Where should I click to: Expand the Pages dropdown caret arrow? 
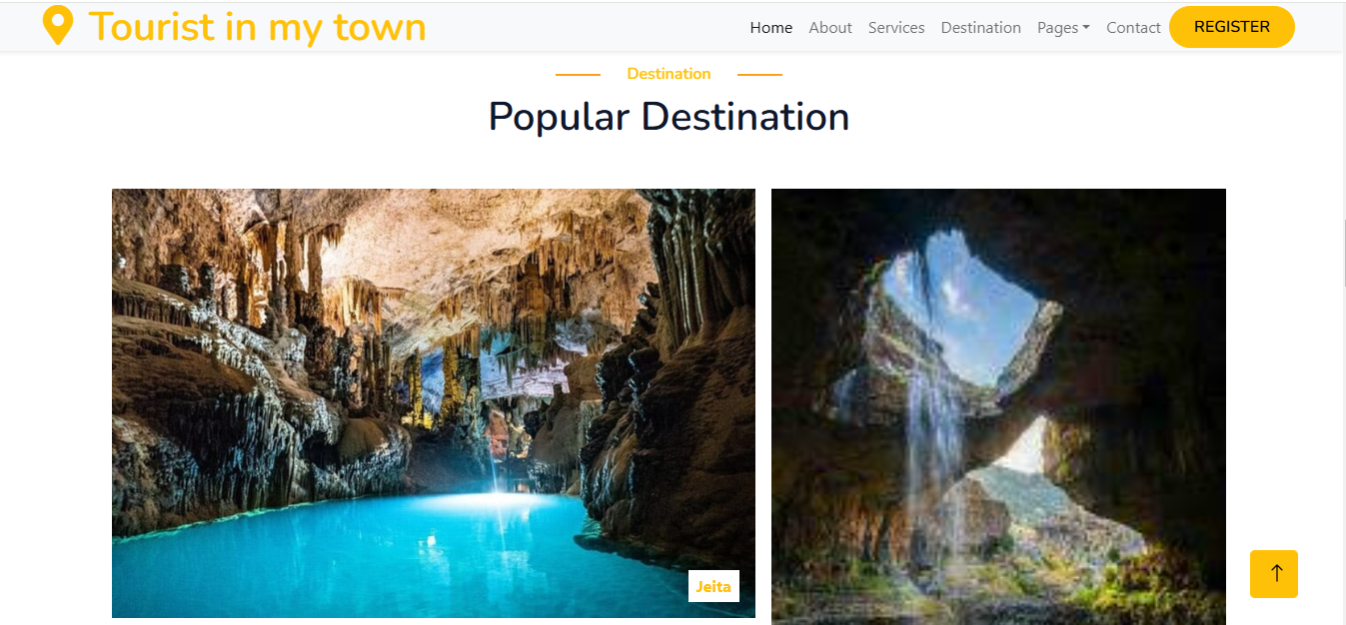(x=1086, y=29)
